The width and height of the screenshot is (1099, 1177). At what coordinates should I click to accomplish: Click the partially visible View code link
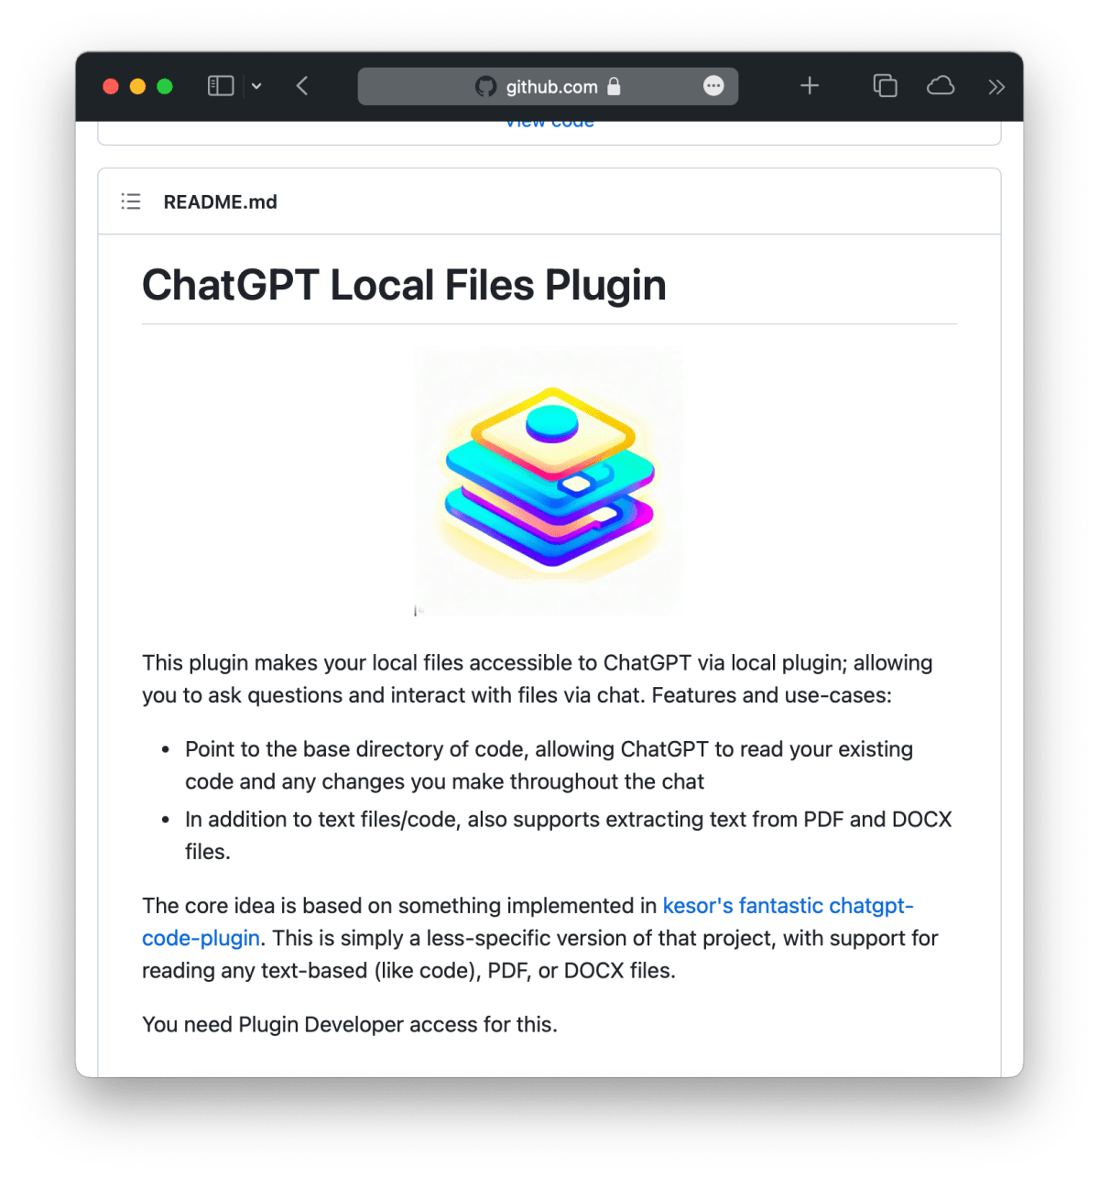coord(549,125)
